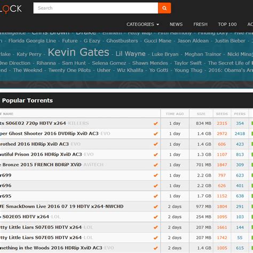Click verified checkmark on SmackDown Live row
The width and height of the screenshot is (253, 253).
pyautogui.click(x=156, y=207)
